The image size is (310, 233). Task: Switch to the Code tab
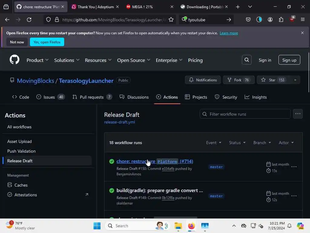pyautogui.click(x=21, y=97)
